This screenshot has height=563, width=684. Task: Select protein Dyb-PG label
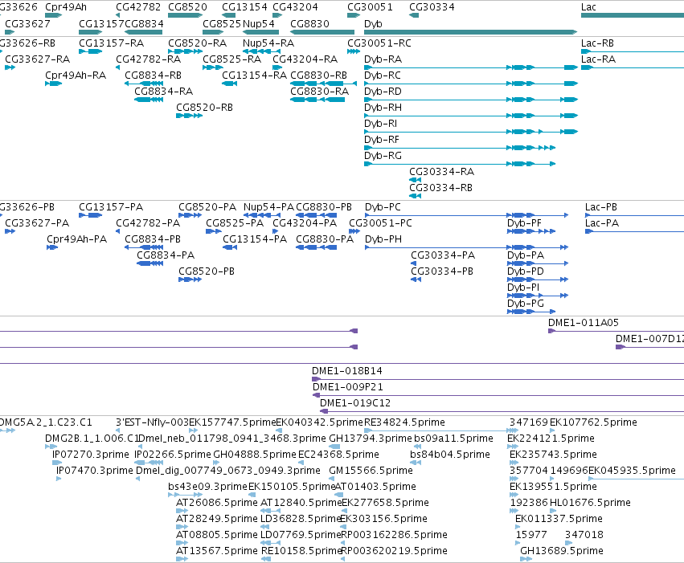point(525,304)
